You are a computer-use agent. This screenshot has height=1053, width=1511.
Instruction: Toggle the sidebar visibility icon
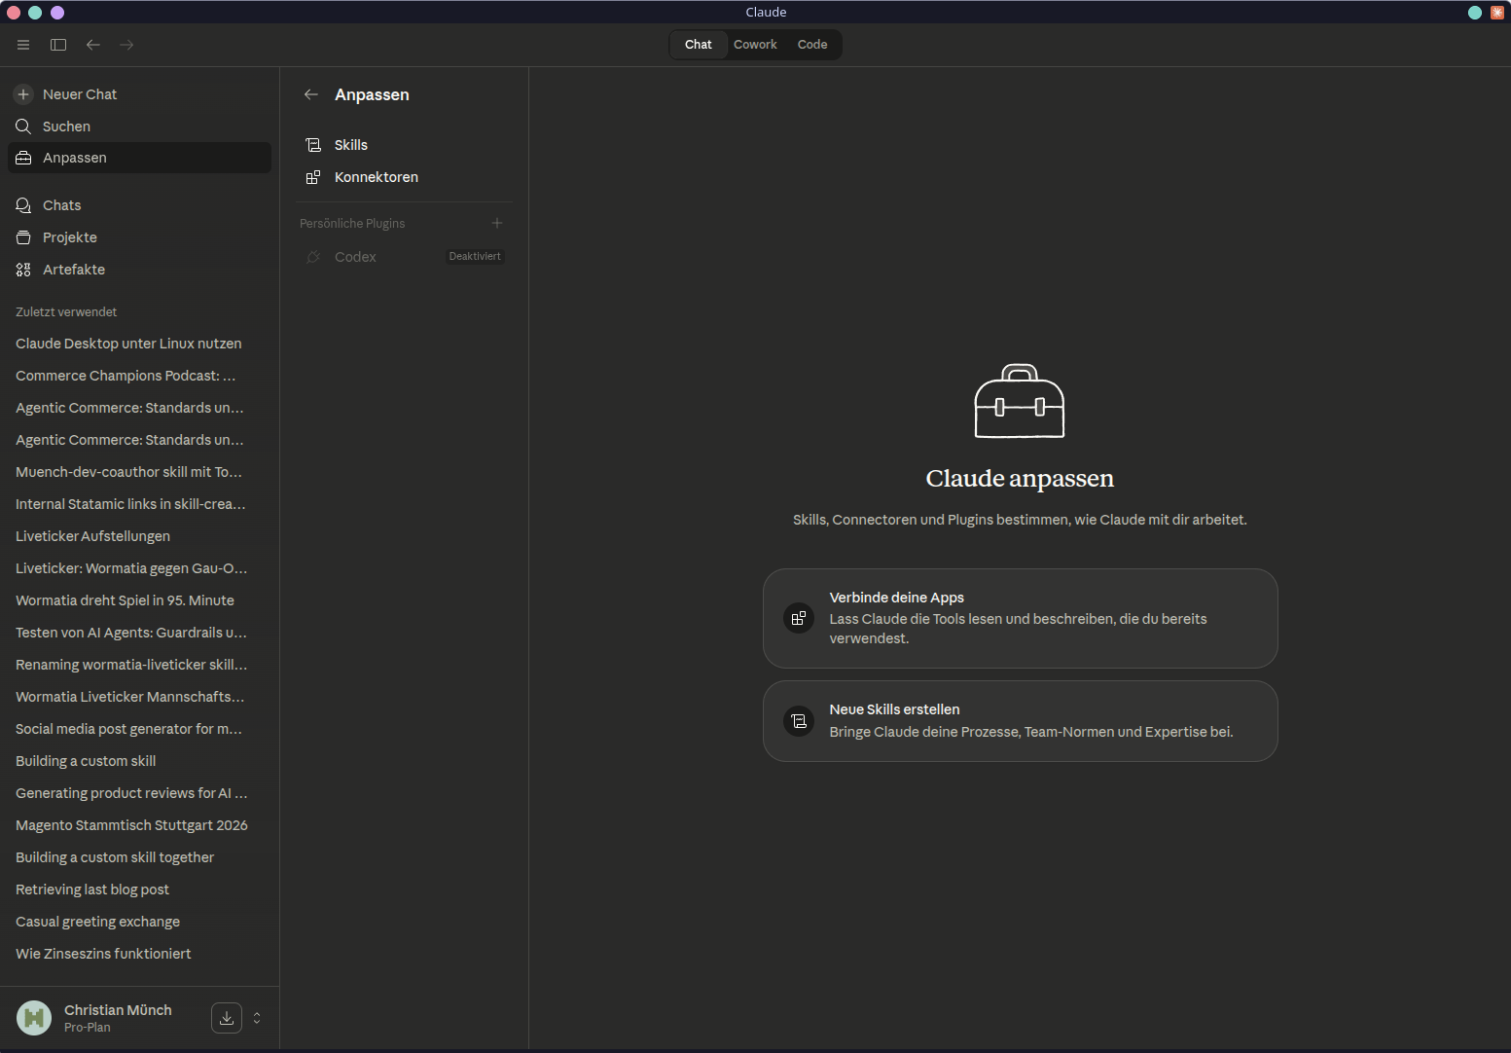tap(58, 45)
